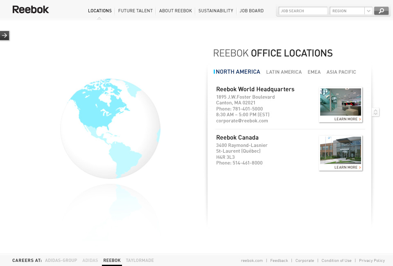
Task: Click the Reebok Canada title
Action: (237, 138)
